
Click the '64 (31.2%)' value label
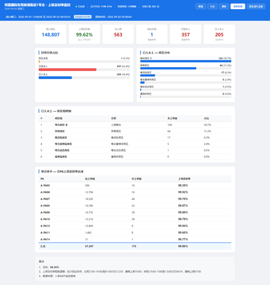pos(225,66)
